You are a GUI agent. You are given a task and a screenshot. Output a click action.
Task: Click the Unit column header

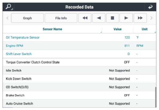pos(145,29)
